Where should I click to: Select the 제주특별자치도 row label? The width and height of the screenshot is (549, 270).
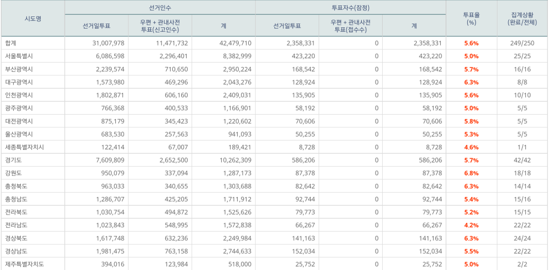24,265
